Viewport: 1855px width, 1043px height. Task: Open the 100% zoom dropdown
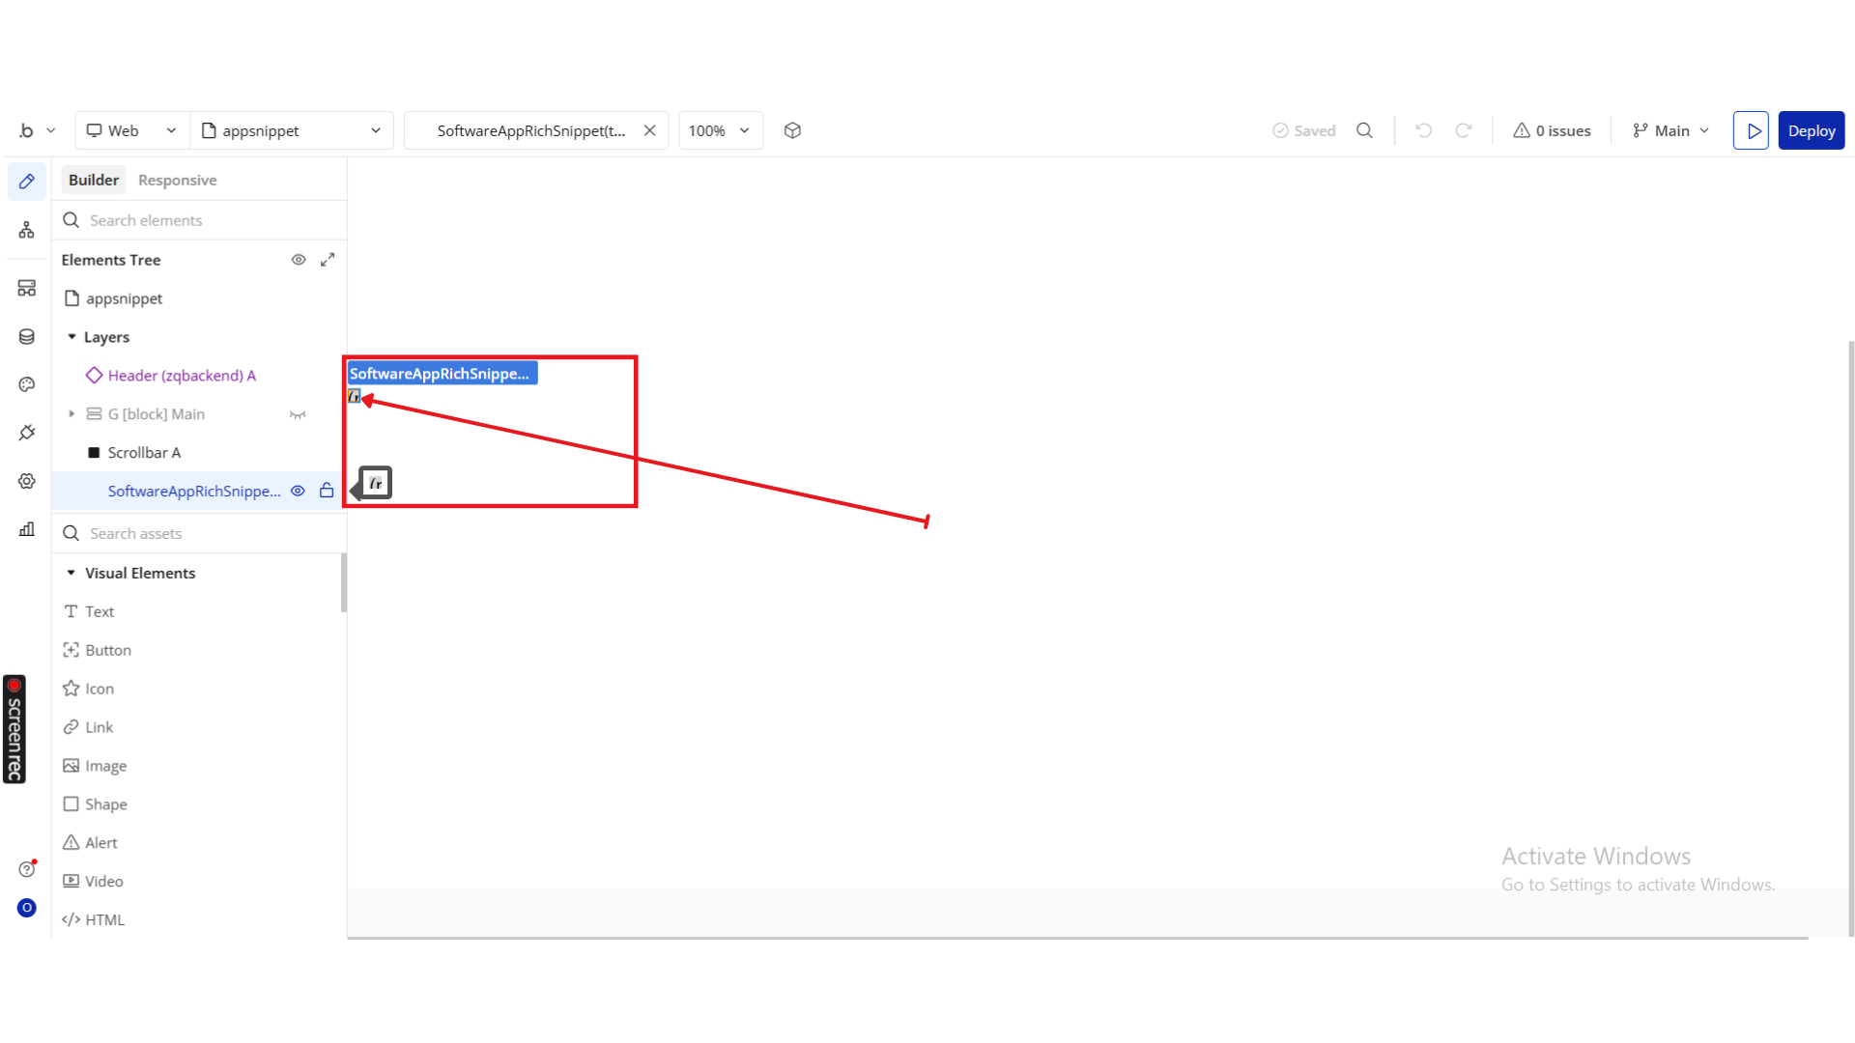click(720, 130)
